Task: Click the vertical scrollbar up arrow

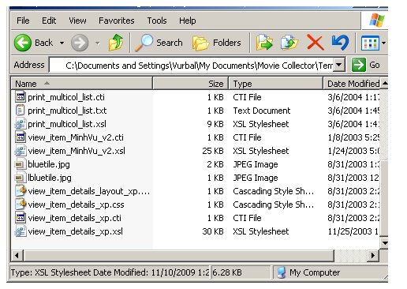Action: tap(384, 84)
